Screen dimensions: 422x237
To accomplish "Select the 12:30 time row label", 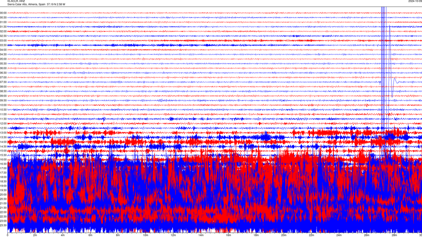I will pos(3,128).
